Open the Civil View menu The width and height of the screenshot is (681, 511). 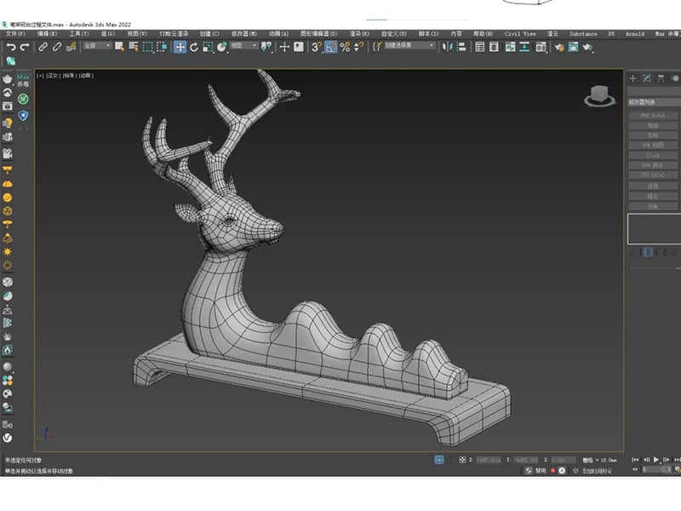click(x=520, y=34)
